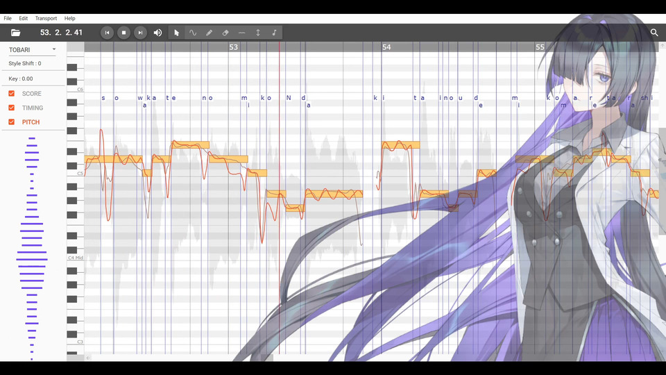Click the horizontal scrollbar left arrow
Screen dimensions: 666x375
(88, 358)
